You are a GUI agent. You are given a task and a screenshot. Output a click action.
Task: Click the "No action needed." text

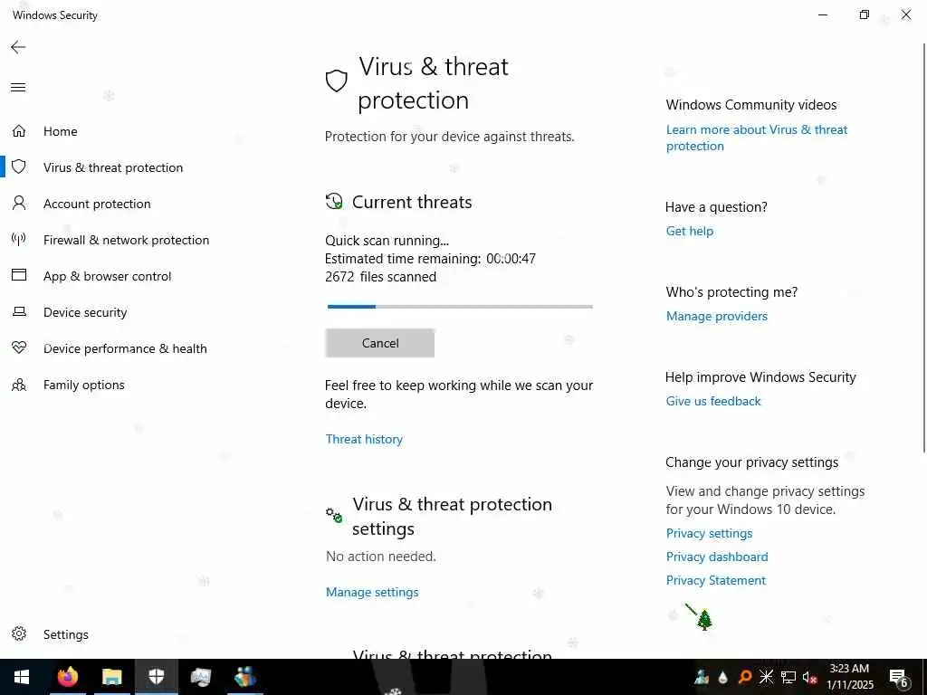381,557
